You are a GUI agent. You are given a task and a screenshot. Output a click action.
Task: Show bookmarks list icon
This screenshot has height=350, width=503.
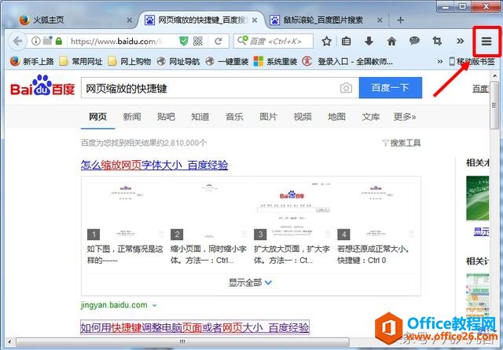tap(346, 41)
